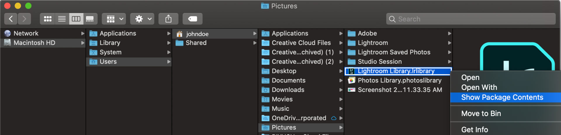561x135 pixels.
Task: Expand the Studio Session folder arrow
Action: coord(450,62)
